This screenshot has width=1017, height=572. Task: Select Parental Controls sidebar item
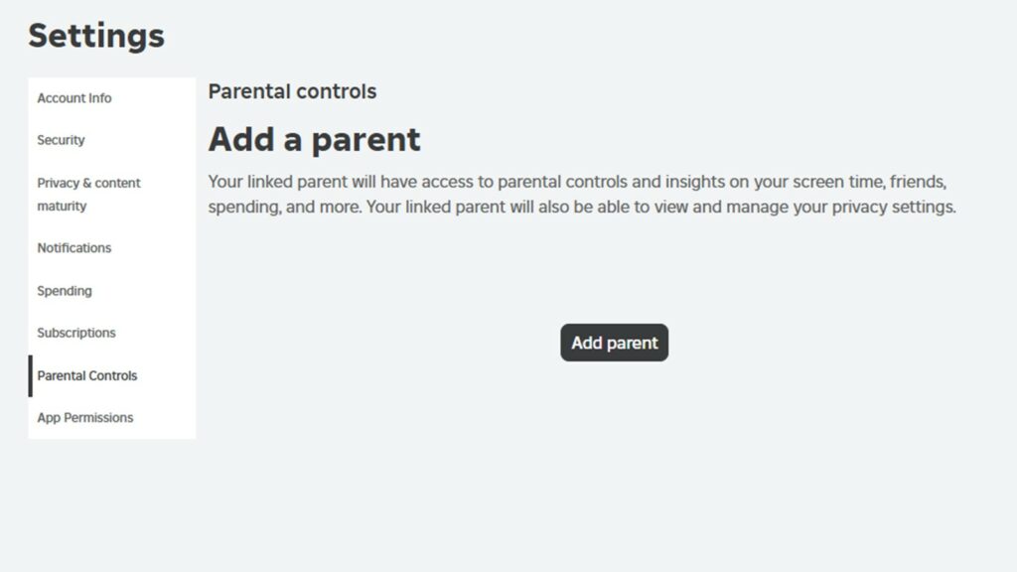pyautogui.click(x=87, y=375)
